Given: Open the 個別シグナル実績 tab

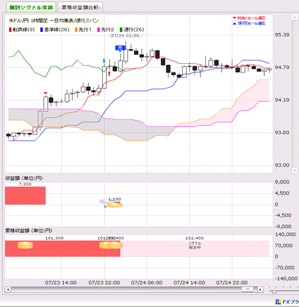Looking at the screenshot, I should tap(31, 7).
